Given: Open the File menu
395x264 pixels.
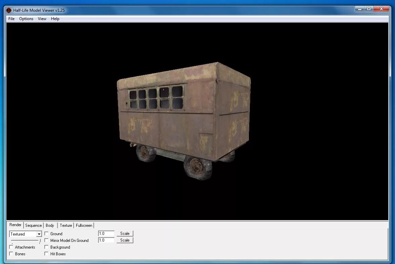Looking at the screenshot, I should (x=11, y=19).
